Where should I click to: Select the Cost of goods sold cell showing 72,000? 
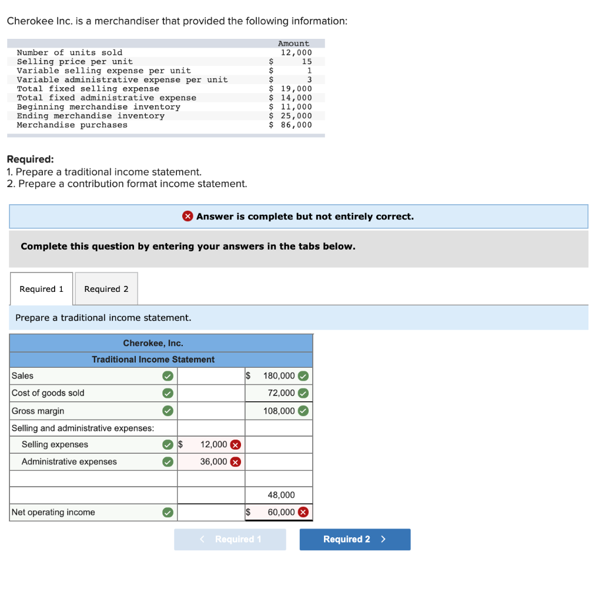(279, 393)
